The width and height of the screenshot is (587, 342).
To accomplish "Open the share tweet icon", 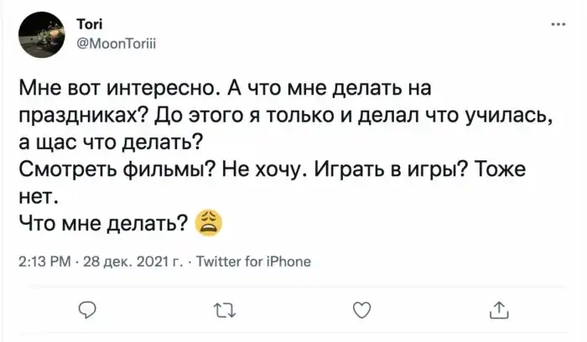I will 498,311.
